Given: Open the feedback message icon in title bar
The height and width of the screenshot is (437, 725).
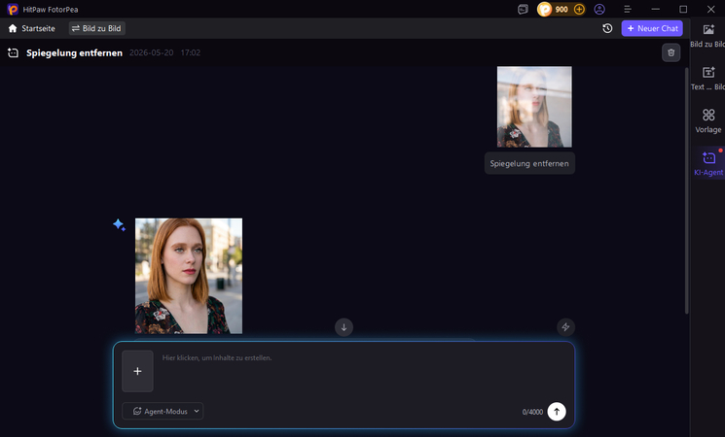Looking at the screenshot, I should pyautogui.click(x=523, y=10).
